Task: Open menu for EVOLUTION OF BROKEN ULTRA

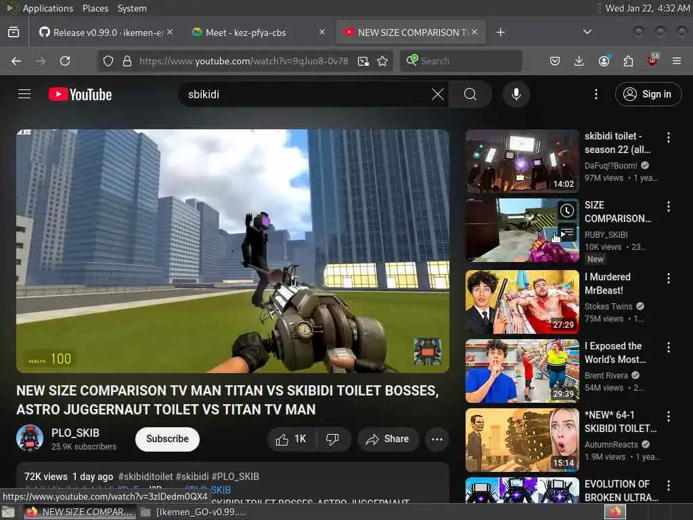Action: click(x=668, y=485)
